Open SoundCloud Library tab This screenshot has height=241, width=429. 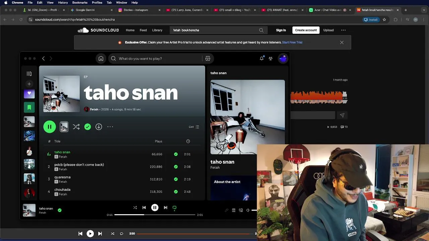(x=157, y=30)
